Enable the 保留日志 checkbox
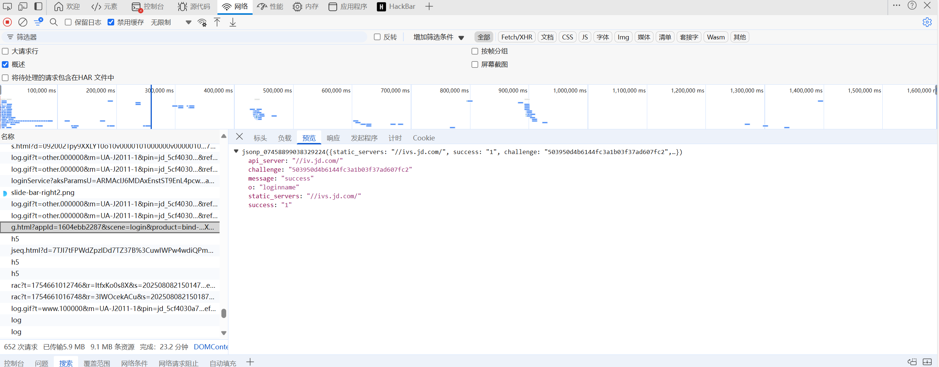939x367 pixels. (68, 22)
